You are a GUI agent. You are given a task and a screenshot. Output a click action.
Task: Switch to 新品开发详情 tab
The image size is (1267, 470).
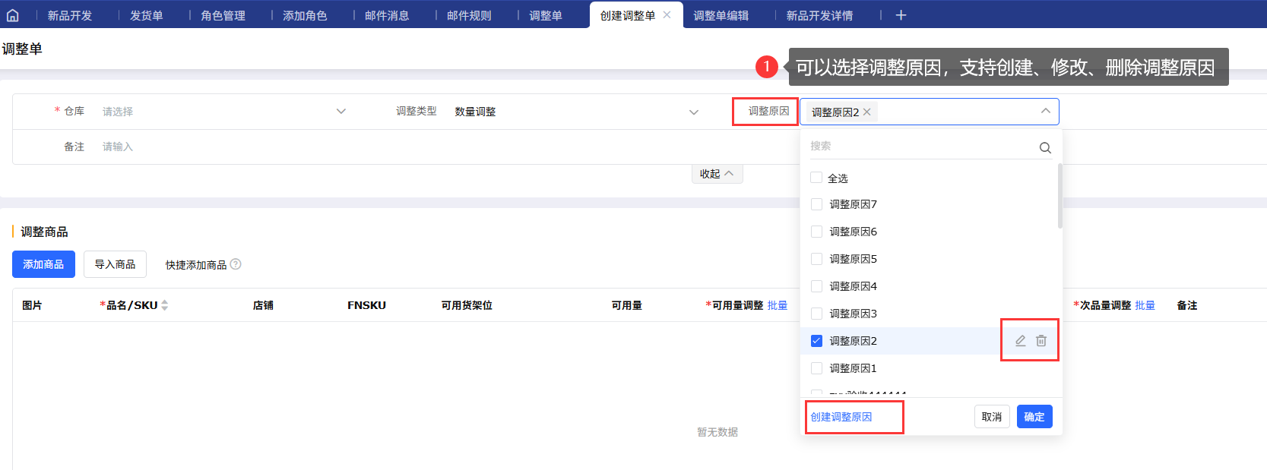[819, 15]
